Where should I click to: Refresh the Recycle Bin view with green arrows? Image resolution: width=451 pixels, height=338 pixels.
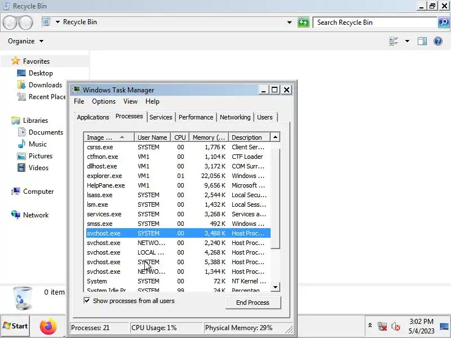[303, 23]
